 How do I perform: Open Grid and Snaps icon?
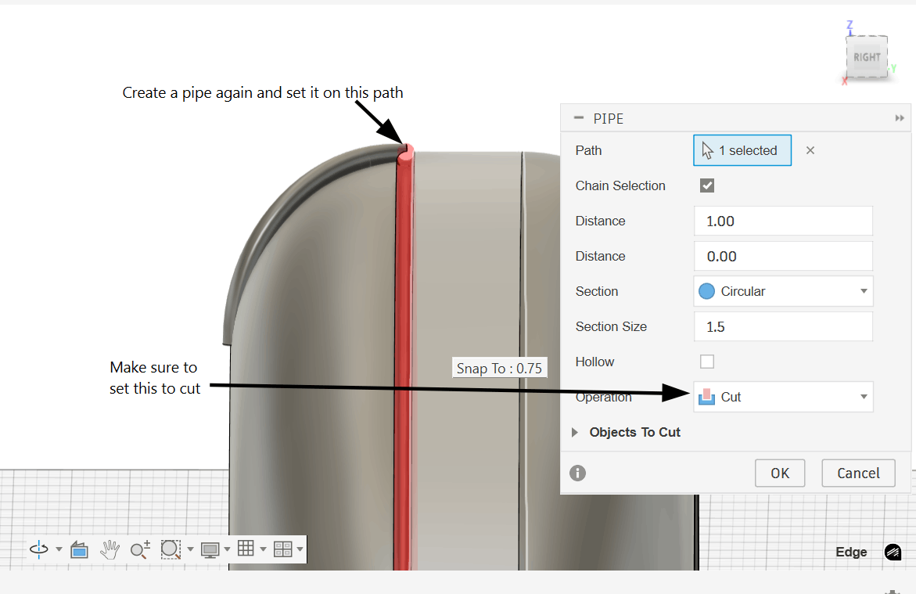tap(246, 549)
